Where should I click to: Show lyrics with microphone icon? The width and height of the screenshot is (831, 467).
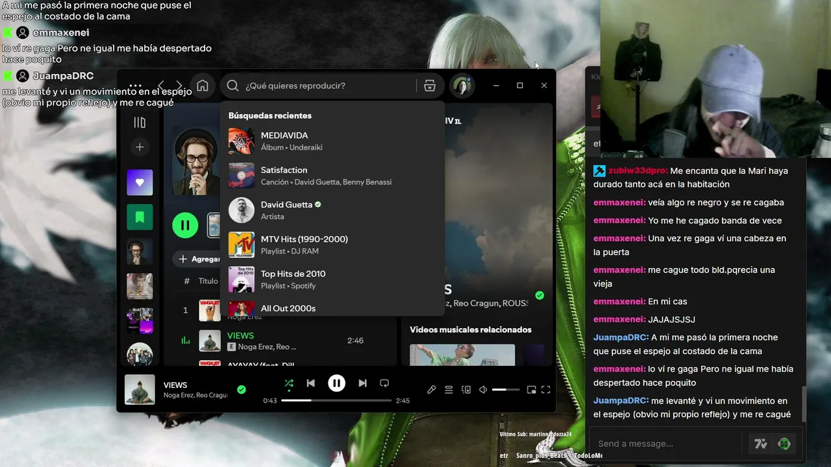(x=431, y=390)
